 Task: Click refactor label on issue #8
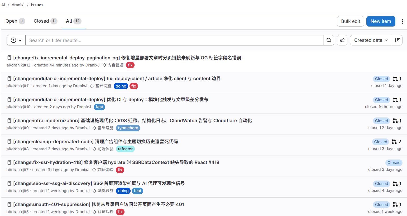pyautogui.click(x=125, y=149)
